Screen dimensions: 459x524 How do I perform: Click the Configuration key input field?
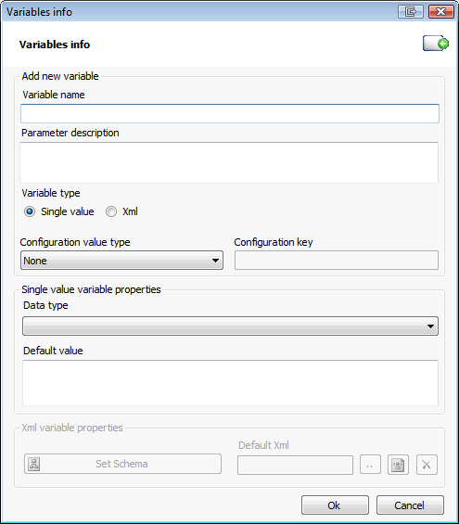[337, 261]
